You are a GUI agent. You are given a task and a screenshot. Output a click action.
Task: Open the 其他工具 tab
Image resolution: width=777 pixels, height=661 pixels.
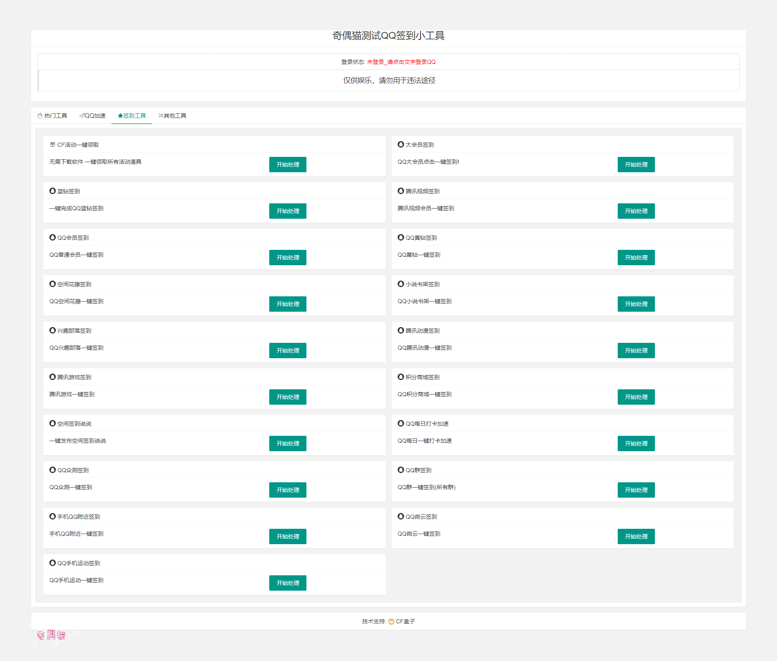[x=172, y=116]
